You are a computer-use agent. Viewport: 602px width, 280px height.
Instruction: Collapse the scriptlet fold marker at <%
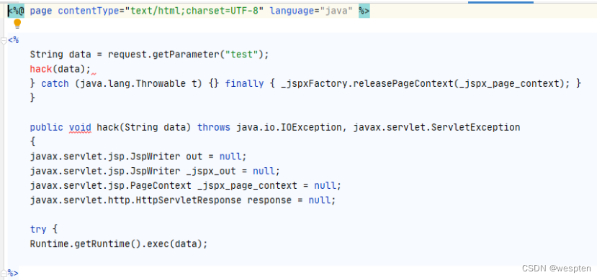pyautogui.click(x=4, y=40)
